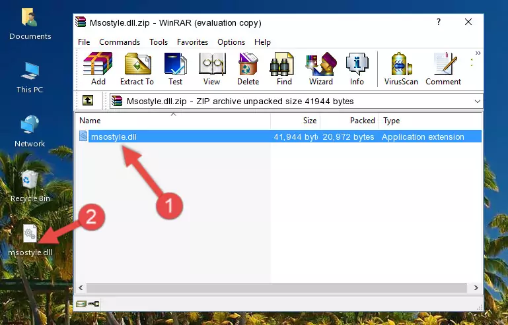The height and width of the screenshot is (325, 508).
Task: Select the Recycle Bin desktop icon
Action: [x=30, y=187]
